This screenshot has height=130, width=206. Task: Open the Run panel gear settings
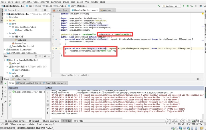[198, 79]
